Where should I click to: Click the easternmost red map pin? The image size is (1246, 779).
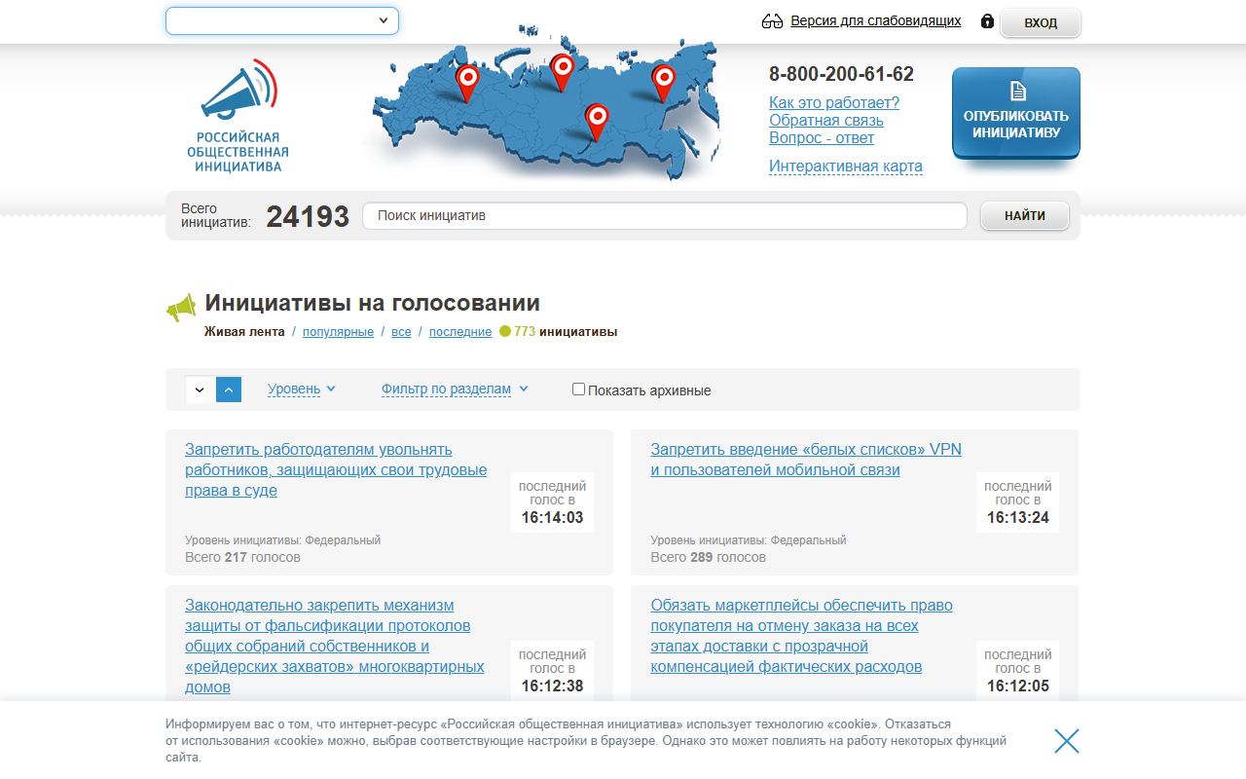click(664, 84)
